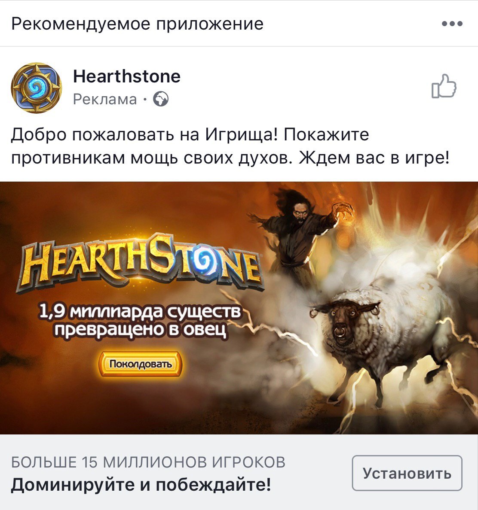This screenshot has height=510, width=478.
Task: Open the three-dots options menu
Action: [452, 24]
